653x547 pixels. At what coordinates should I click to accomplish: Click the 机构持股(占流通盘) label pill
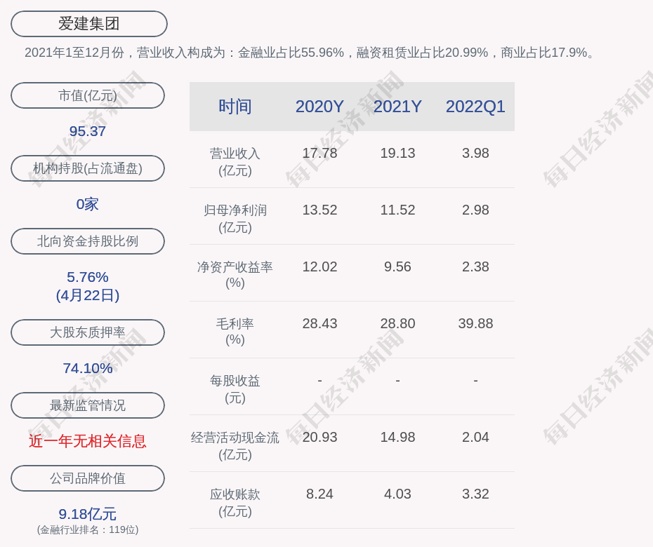pos(88,168)
